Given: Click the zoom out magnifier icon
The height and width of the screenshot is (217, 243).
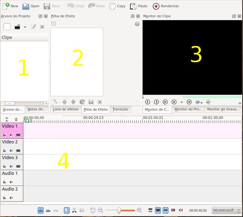Looking at the screenshot, I should 101,210.
